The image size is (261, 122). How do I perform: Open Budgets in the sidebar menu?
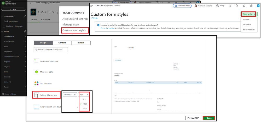(x=7, y=82)
